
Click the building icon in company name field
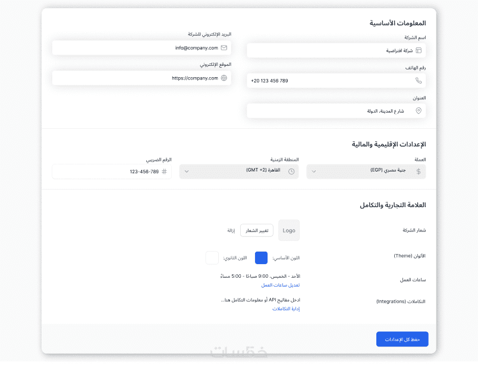tap(419, 50)
